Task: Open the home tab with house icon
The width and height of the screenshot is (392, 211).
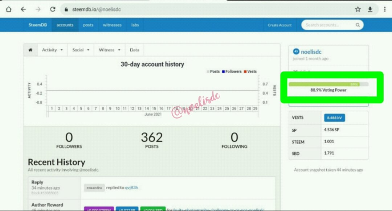Action: coord(30,50)
